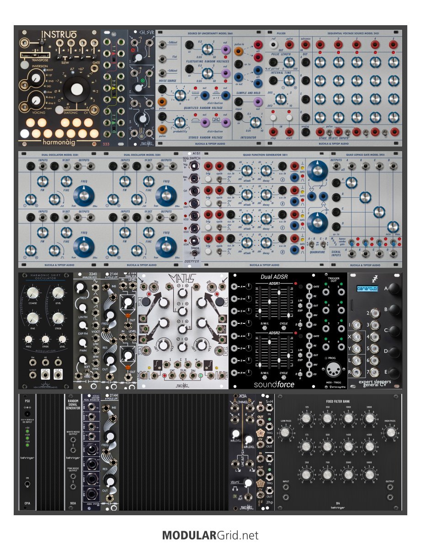Click the ADSR1 attack fader on Dual ADSR
Screen dimensions: 421x545
click(259, 311)
